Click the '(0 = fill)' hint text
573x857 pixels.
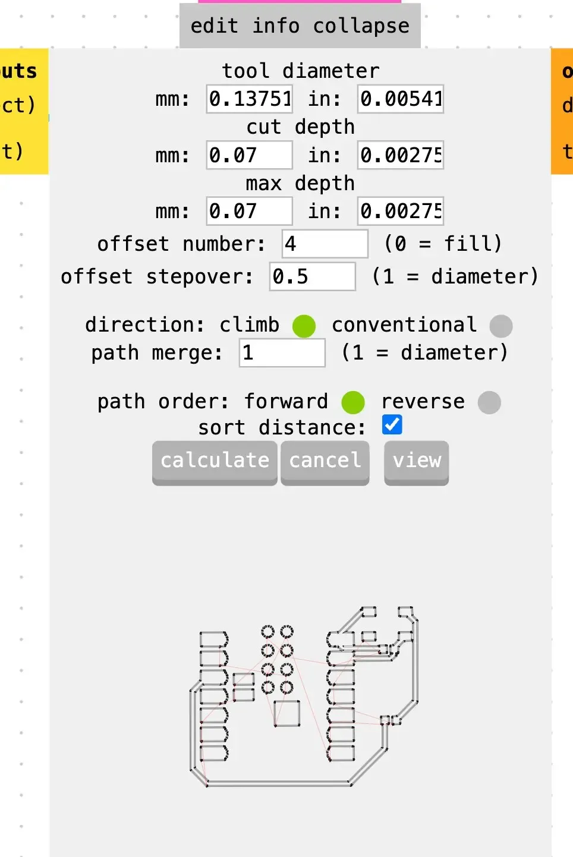[443, 244]
